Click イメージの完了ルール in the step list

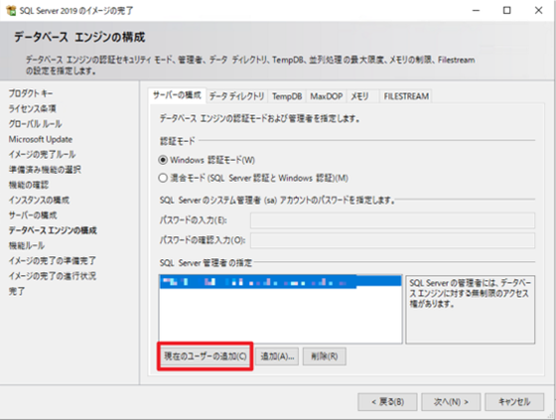click(42, 154)
